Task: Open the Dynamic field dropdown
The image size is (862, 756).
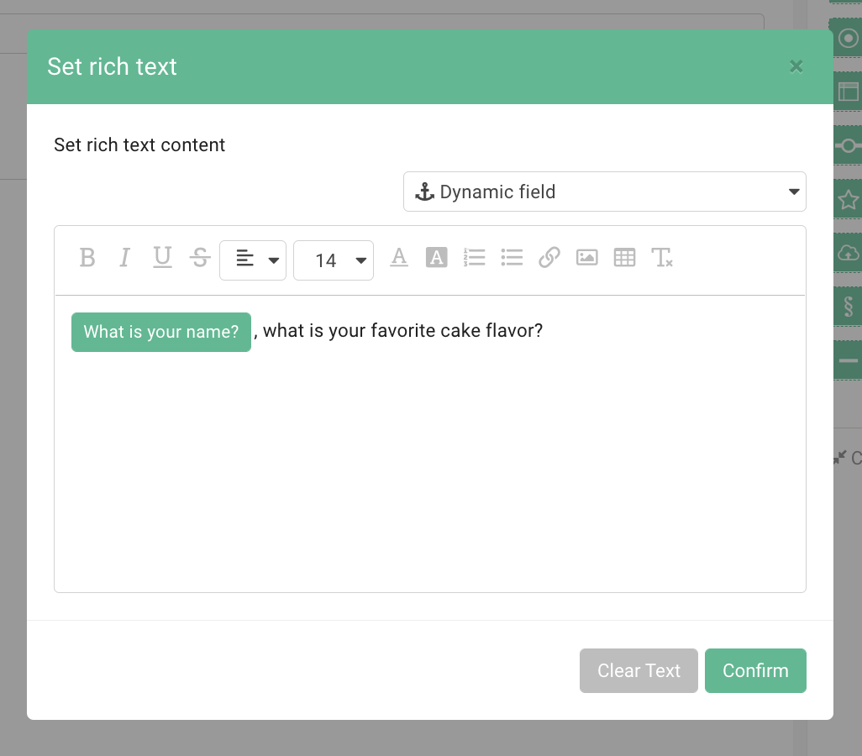Action: click(604, 192)
